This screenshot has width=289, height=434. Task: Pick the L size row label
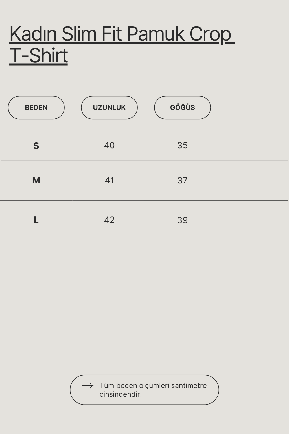pyautogui.click(x=36, y=220)
